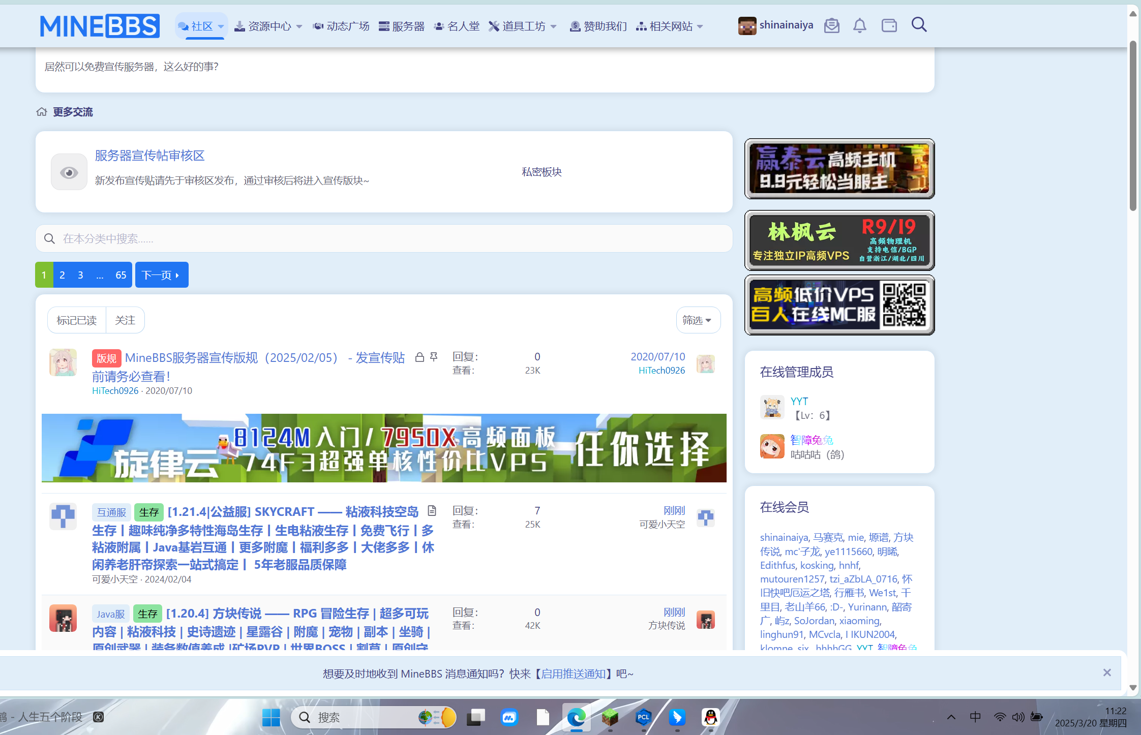Image resolution: width=1141 pixels, height=735 pixels.
Task: Open the 筛选 filter dropdown
Action: 698,320
